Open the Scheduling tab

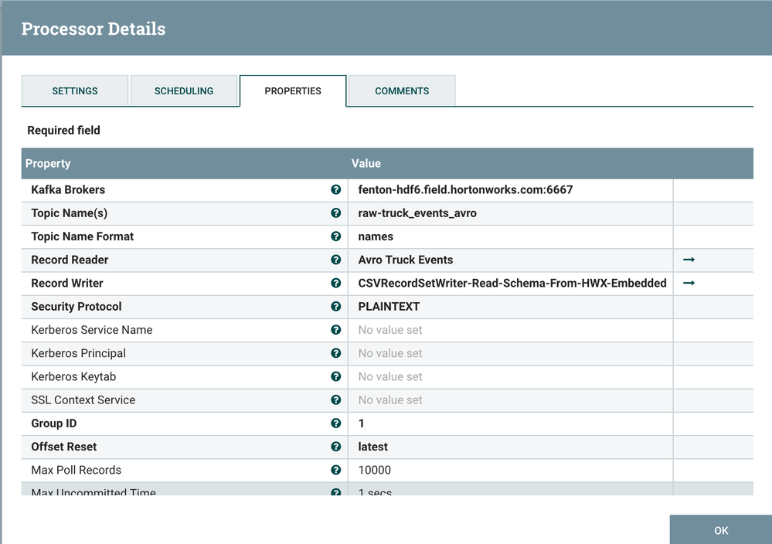[x=184, y=91]
